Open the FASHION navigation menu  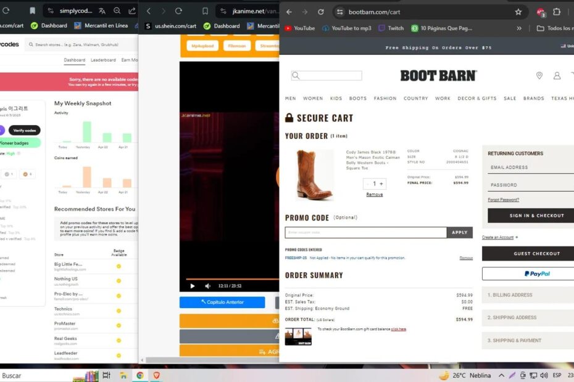(x=385, y=99)
